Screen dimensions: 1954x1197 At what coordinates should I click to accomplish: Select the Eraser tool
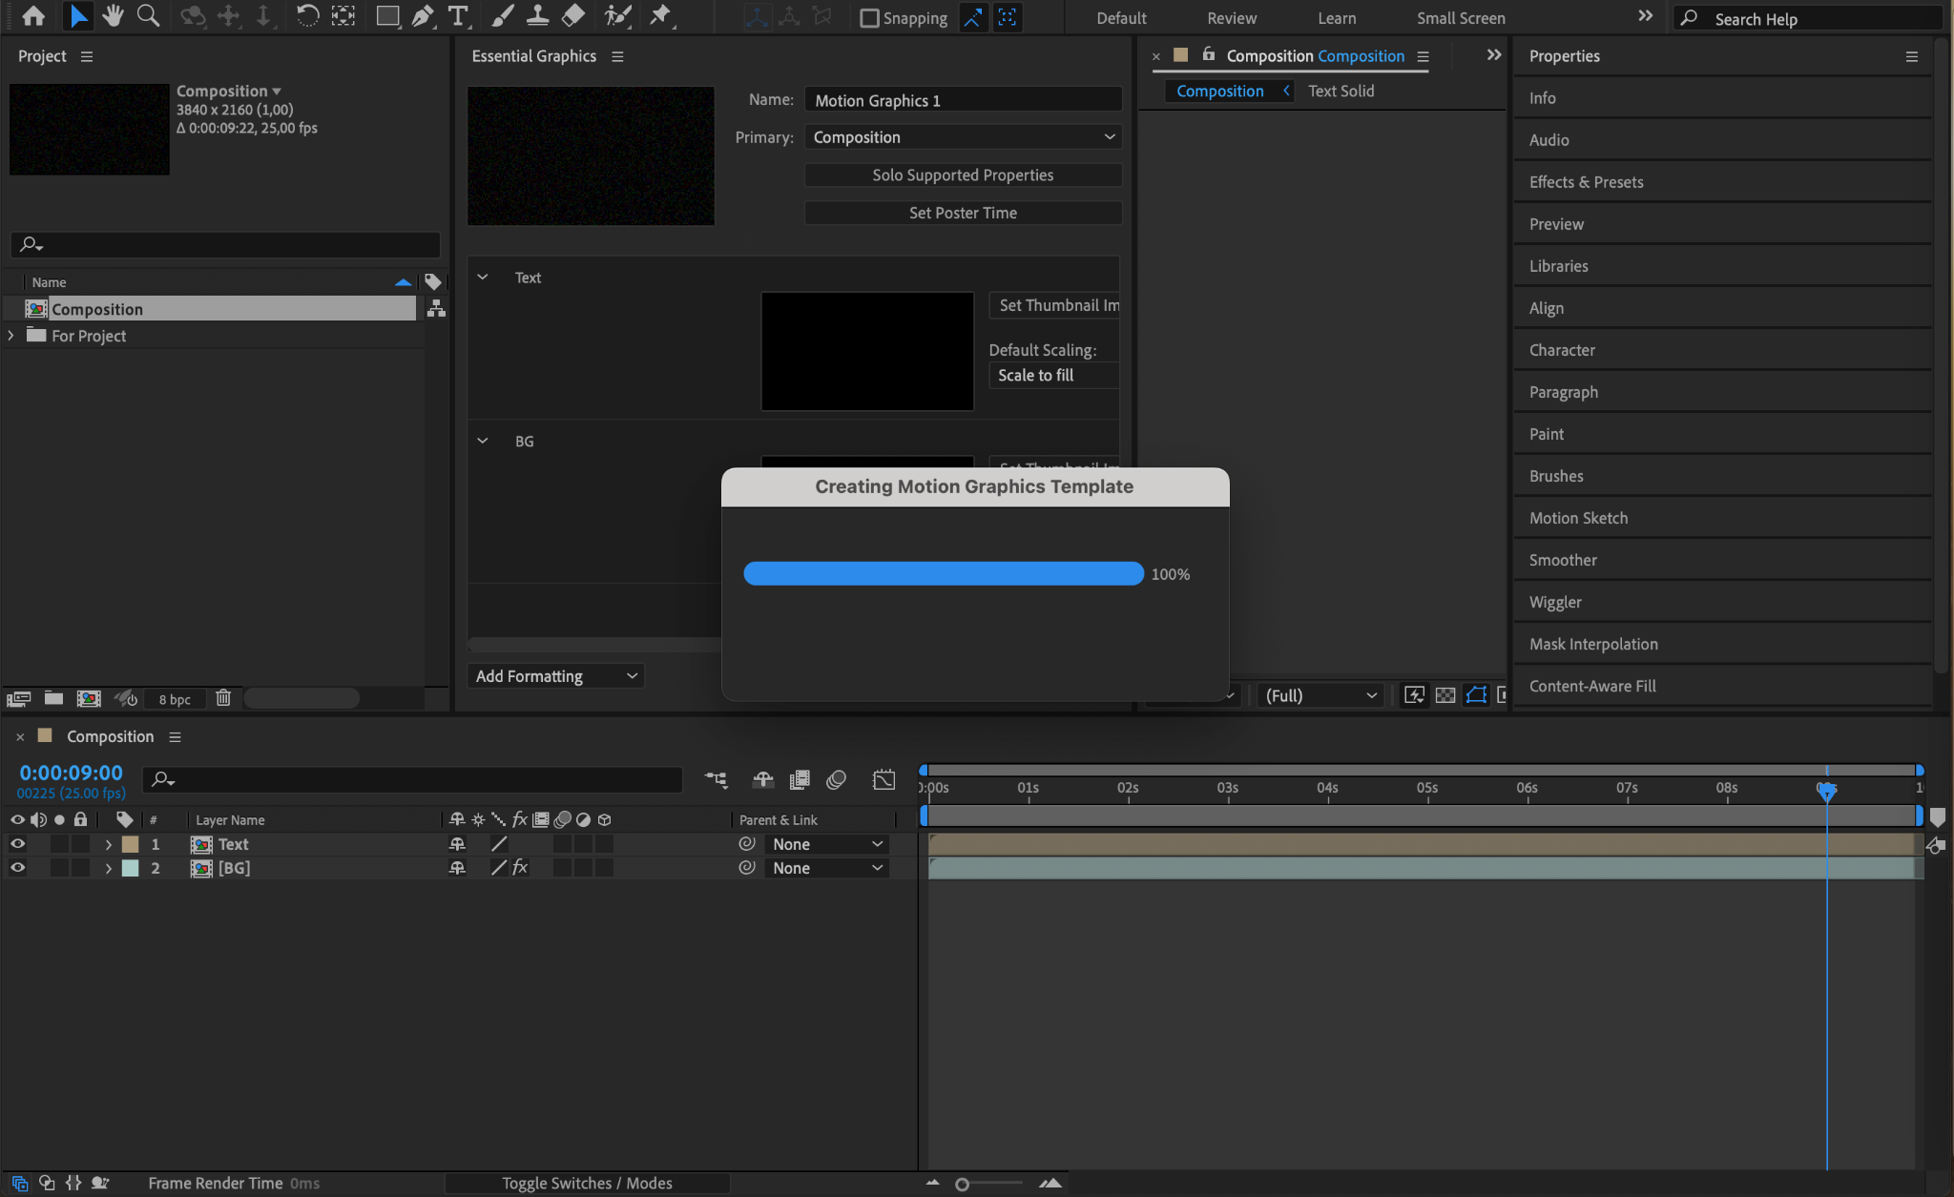coord(573,16)
